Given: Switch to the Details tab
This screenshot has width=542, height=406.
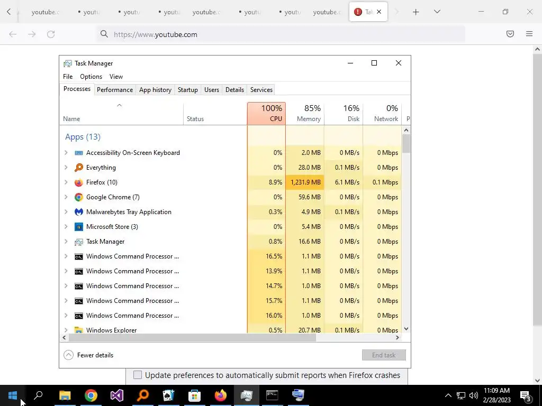Looking at the screenshot, I should [234, 90].
